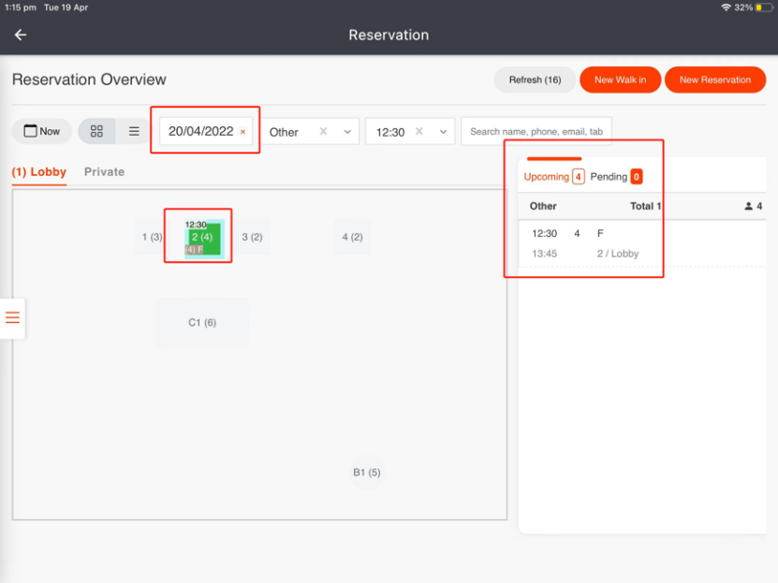Expand the Other dropdown chevron
Viewport: 778px width, 583px height.
pyautogui.click(x=347, y=132)
